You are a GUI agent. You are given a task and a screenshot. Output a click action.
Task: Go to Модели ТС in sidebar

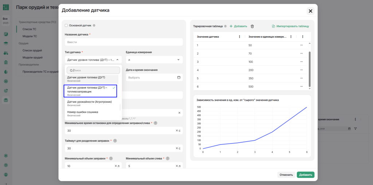click(x=30, y=36)
